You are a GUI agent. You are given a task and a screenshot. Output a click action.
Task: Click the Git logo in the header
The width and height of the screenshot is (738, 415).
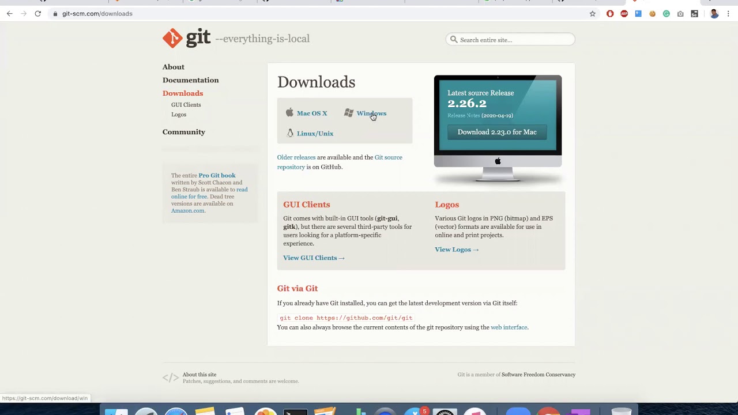[x=186, y=38]
